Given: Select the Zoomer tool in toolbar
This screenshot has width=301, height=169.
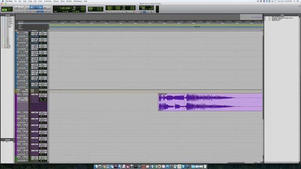Looking at the screenshot, I should coord(27,8).
